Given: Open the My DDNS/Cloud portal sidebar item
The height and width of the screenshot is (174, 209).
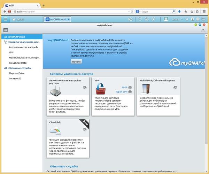Looking at the screenshot, I should [25, 58].
